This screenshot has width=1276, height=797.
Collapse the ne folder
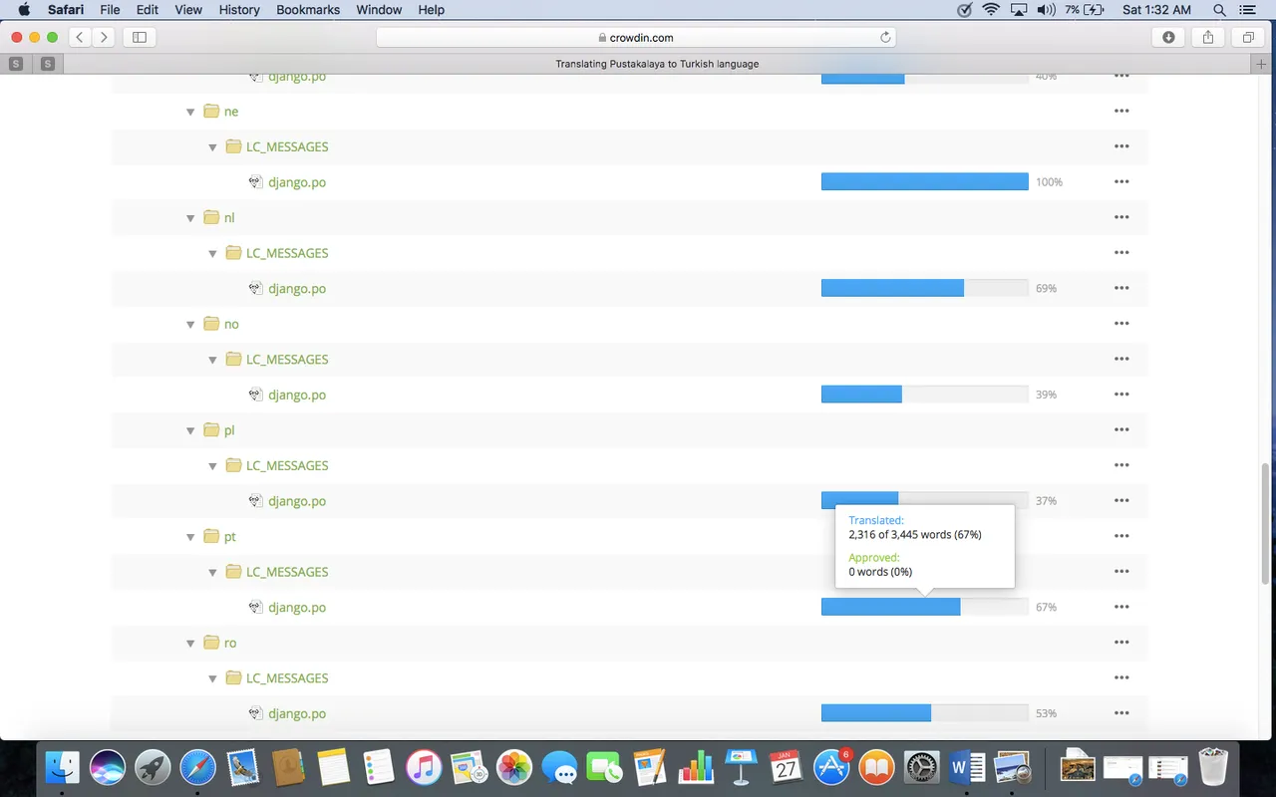click(x=190, y=112)
